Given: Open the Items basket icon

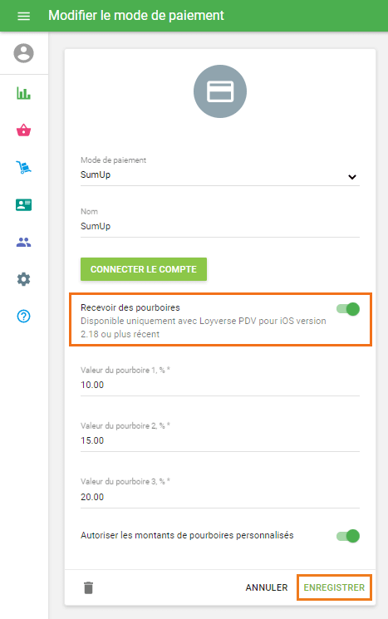Looking at the screenshot, I should pos(24,130).
